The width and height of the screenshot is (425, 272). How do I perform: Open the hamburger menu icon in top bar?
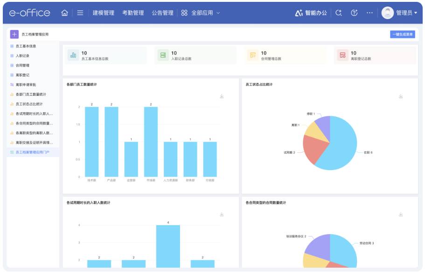coord(80,13)
